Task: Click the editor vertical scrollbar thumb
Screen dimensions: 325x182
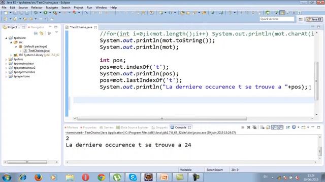Action: click(316, 81)
